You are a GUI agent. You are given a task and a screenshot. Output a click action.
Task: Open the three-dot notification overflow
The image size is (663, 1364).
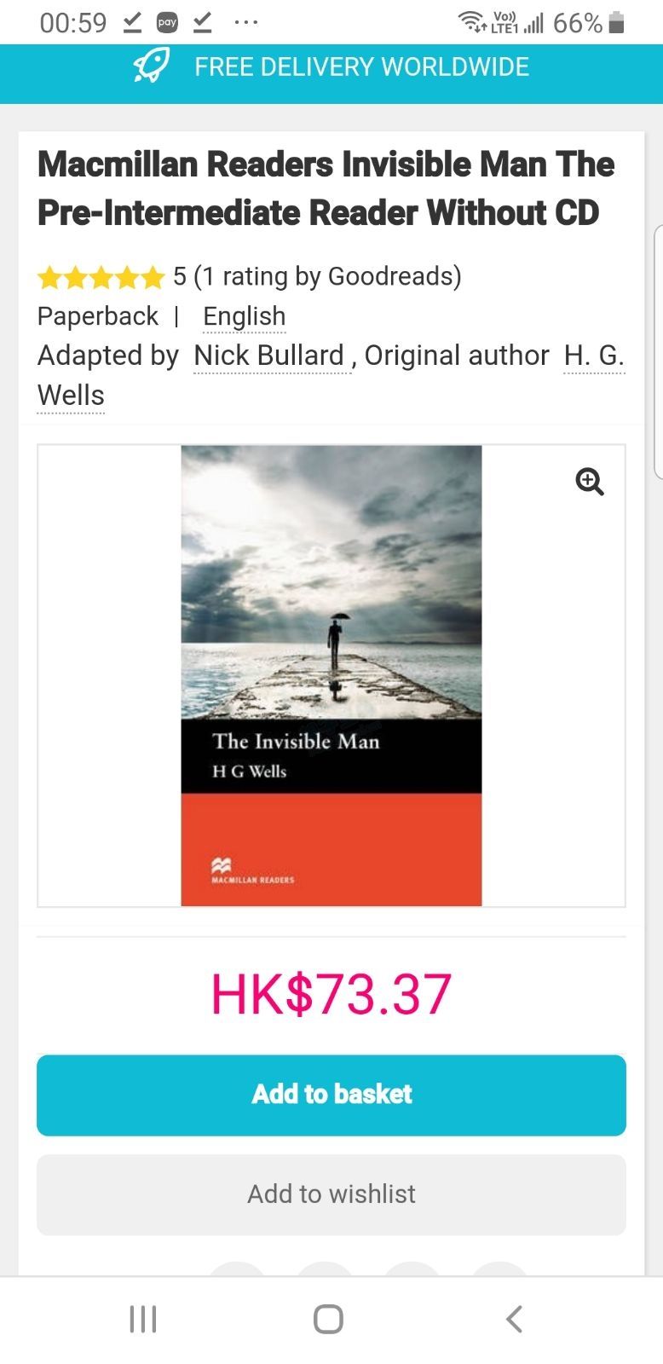(246, 23)
